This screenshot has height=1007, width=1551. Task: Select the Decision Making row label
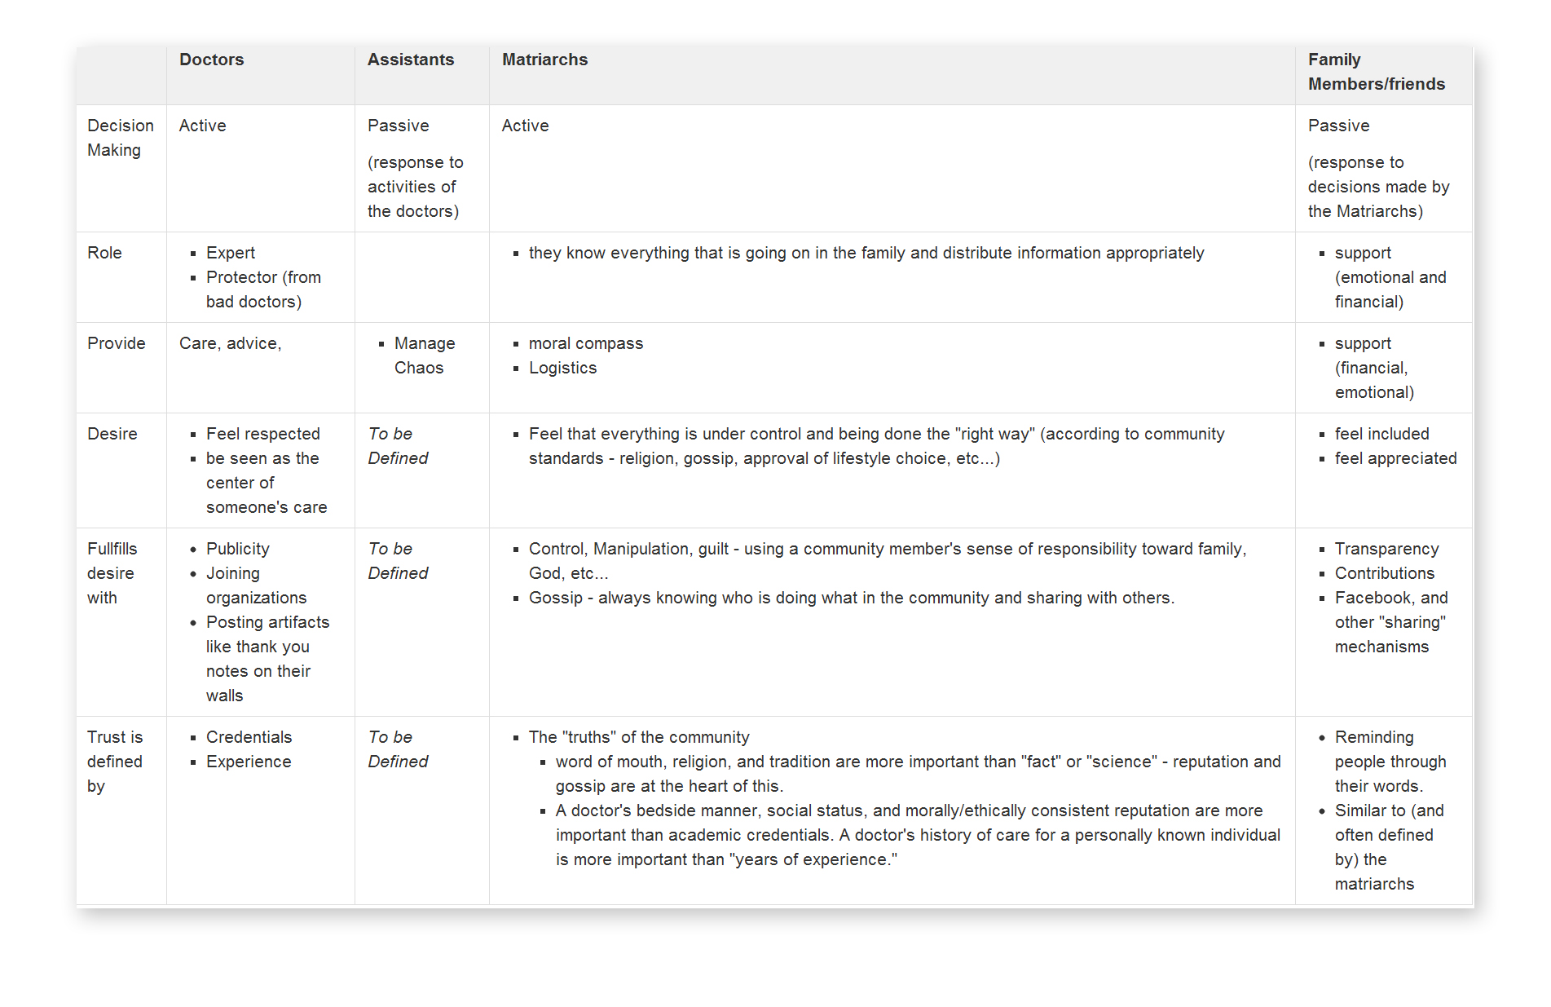pos(120,138)
